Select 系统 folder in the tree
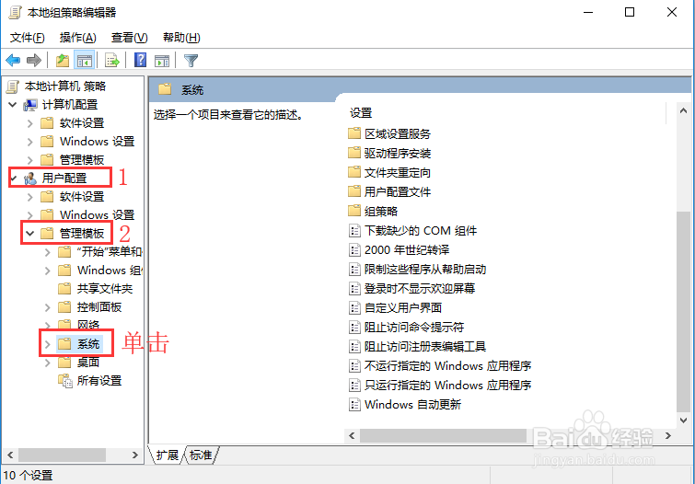The width and height of the screenshot is (695, 484). [88, 344]
